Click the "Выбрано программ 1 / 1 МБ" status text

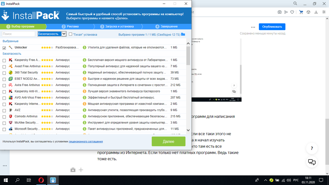pos(149,35)
